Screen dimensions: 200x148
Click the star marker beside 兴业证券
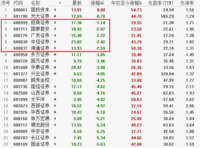click(55, 74)
